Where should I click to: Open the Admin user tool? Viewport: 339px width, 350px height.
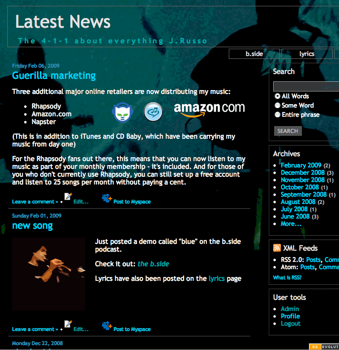[290, 309]
